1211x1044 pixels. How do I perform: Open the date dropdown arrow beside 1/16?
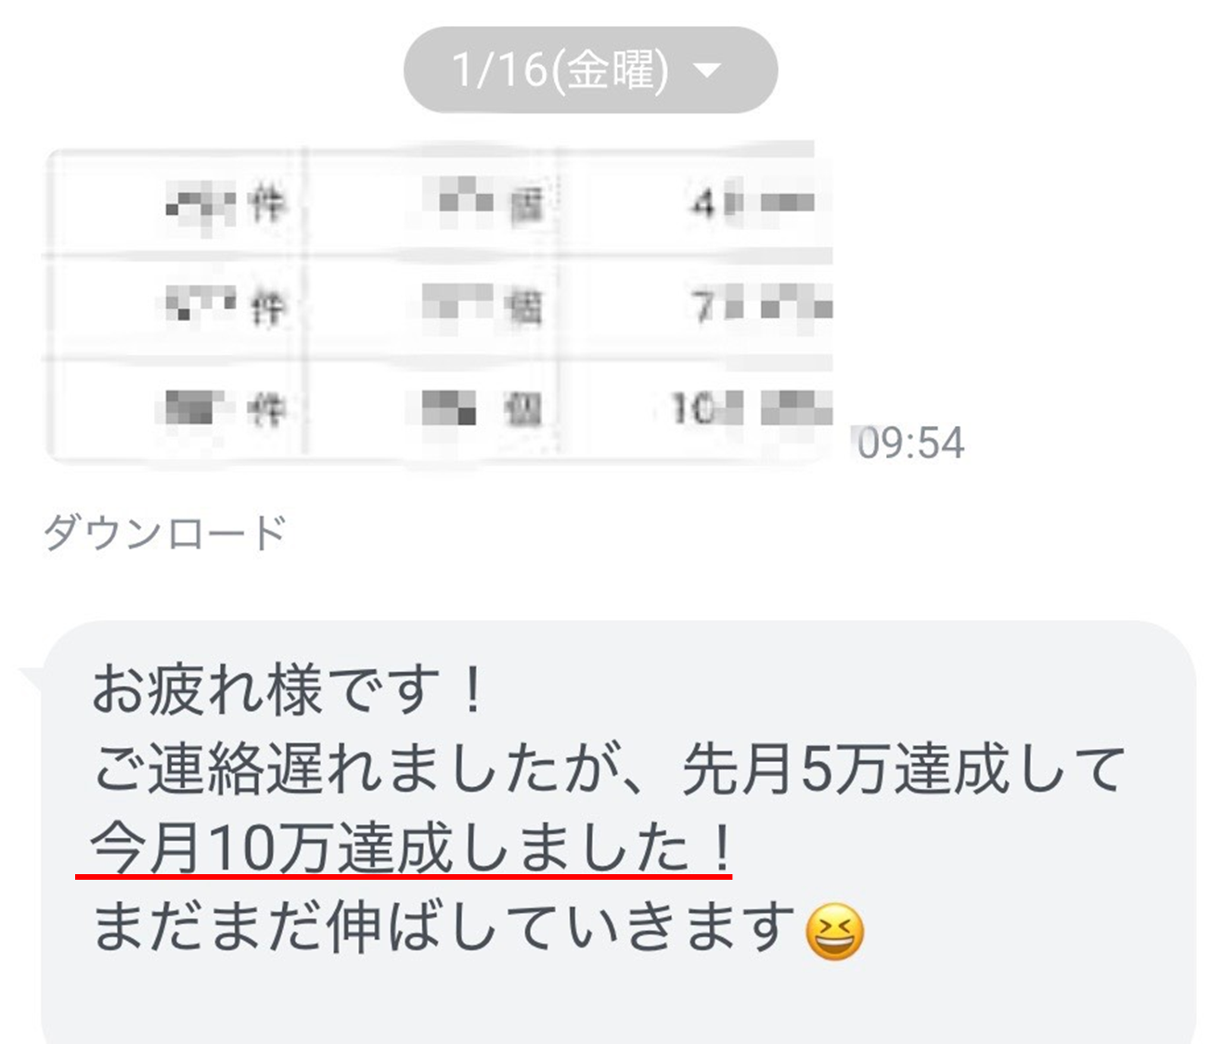(x=708, y=71)
